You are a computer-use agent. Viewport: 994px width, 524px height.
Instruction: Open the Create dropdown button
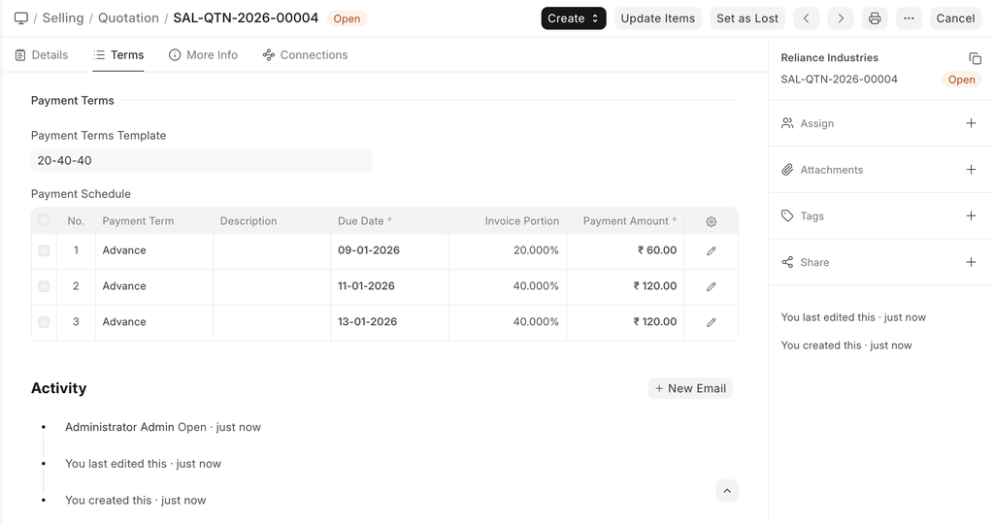(x=573, y=18)
